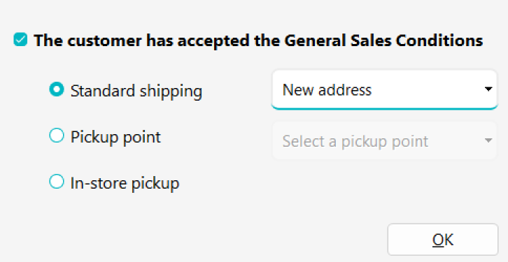This screenshot has height=262, width=508.
Task: Click the empty circle beside In-store pickup
Action: (57, 182)
